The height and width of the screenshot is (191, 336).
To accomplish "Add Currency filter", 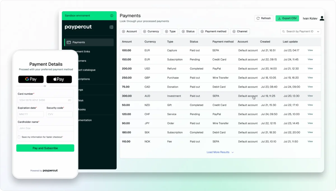I will 151,32.
